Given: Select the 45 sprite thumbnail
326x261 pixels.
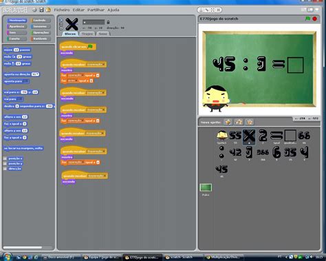Looking at the screenshot, I should point(221,171).
